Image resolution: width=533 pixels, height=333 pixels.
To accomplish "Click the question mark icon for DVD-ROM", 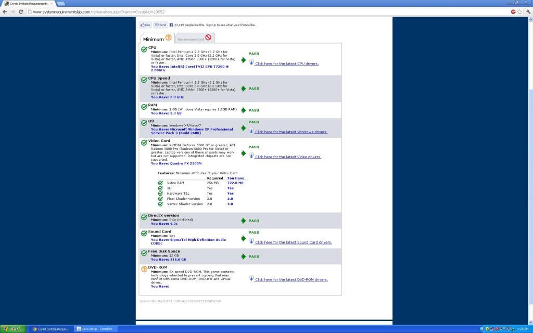I will [x=144, y=268].
